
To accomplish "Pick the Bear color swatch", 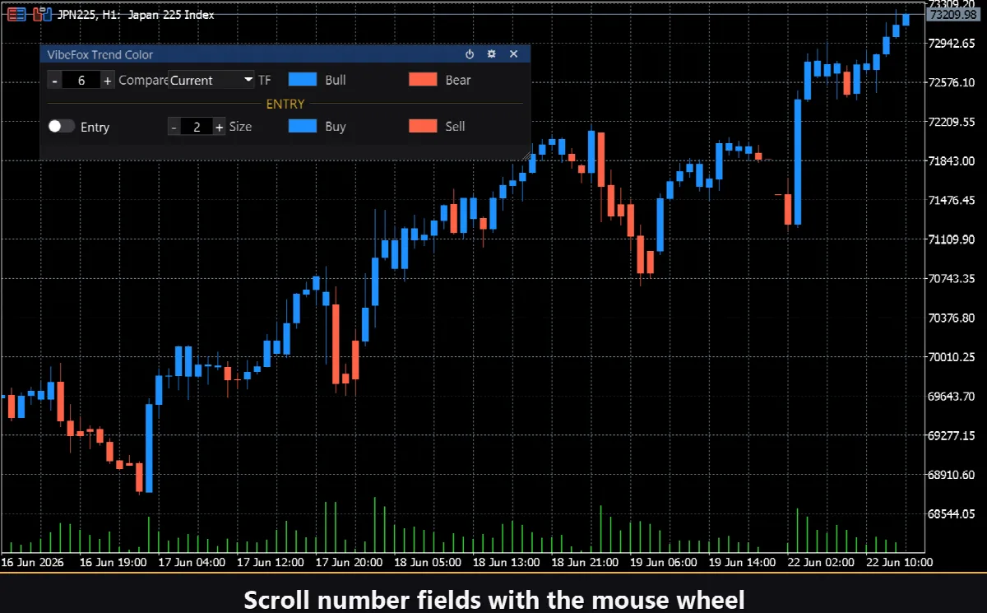I will (423, 80).
